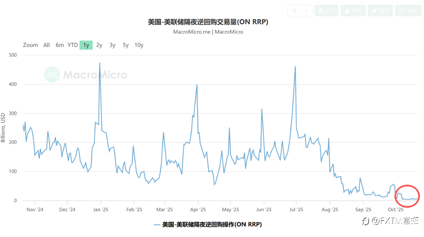The height and width of the screenshot is (237, 424).
Task: Click the Mar '25 x-axis label
Action: click(x=165, y=210)
